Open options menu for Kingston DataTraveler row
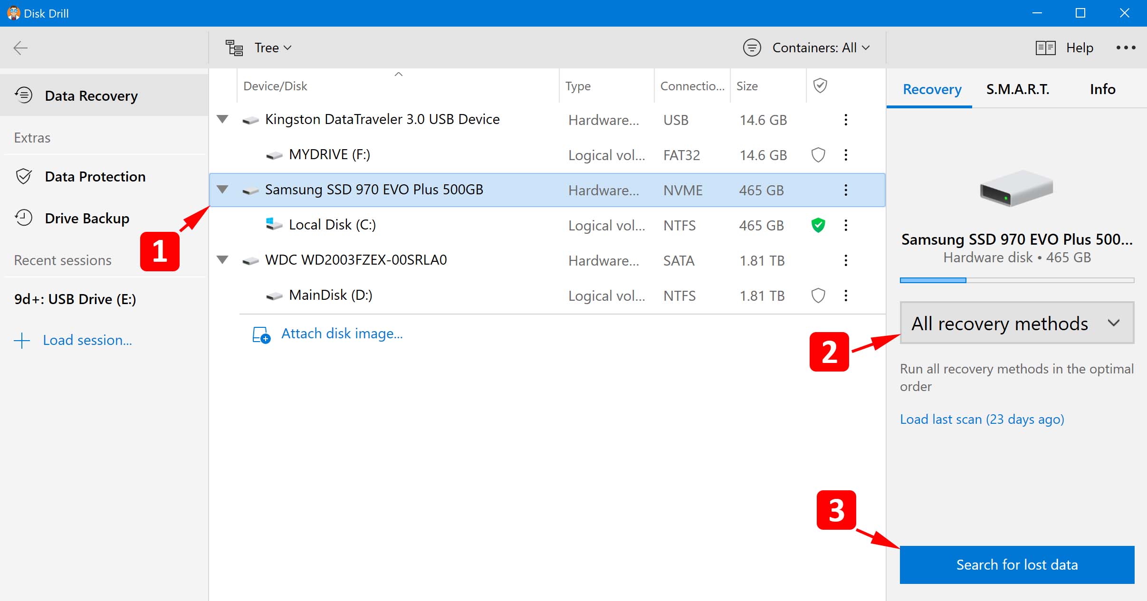The width and height of the screenshot is (1147, 601). [x=846, y=120]
